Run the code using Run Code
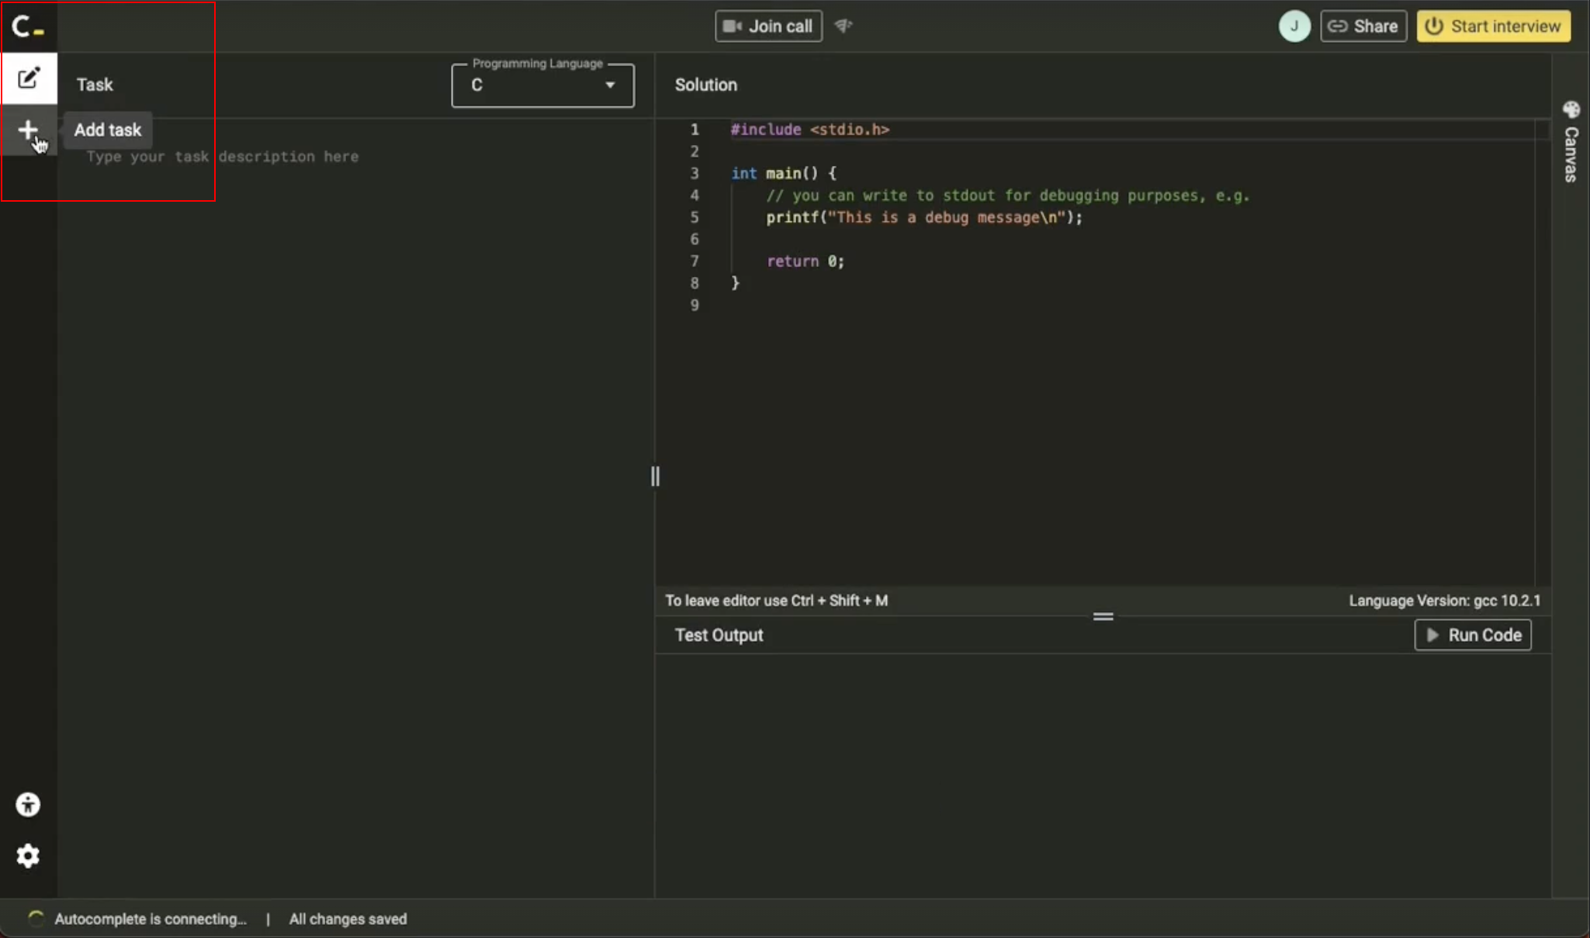Viewport: 1590px width, 938px height. pos(1473,635)
